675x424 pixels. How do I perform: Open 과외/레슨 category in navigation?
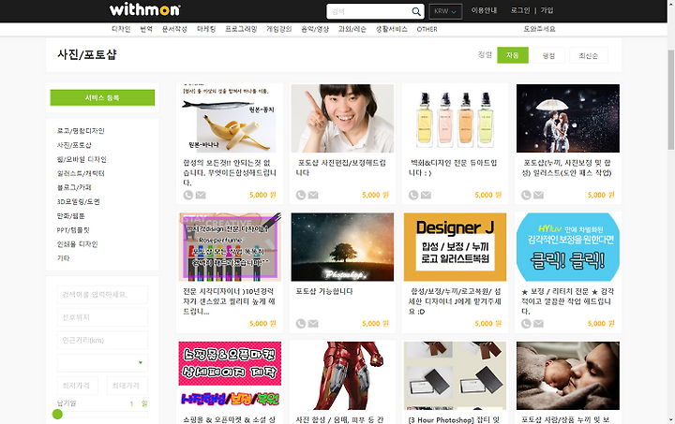[352, 29]
